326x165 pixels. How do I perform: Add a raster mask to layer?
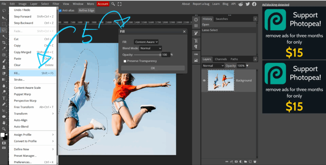point(236,162)
